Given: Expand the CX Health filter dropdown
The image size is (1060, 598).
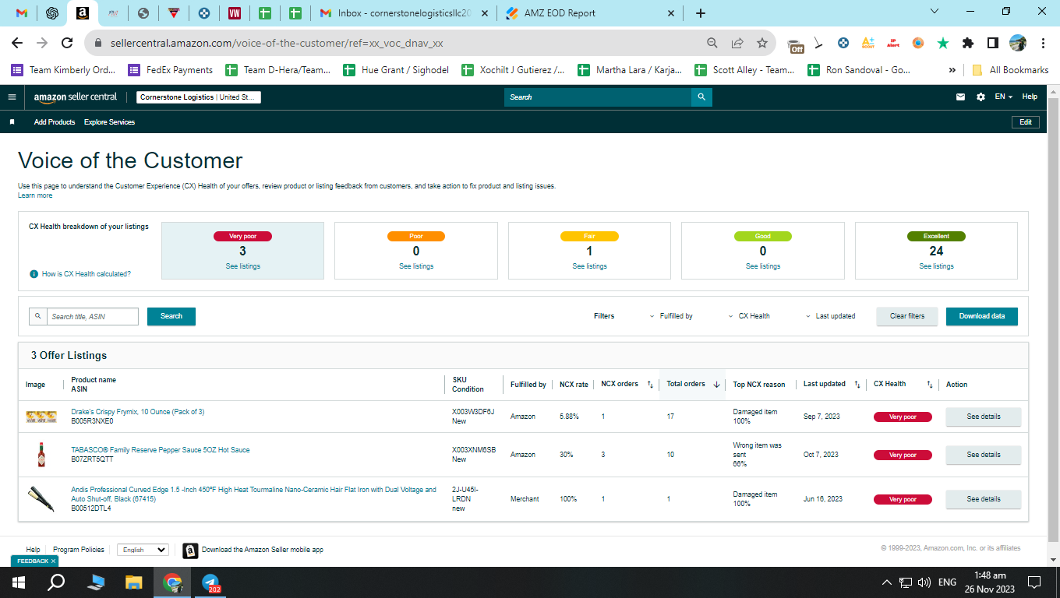Looking at the screenshot, I should click(x=748, y=316).
